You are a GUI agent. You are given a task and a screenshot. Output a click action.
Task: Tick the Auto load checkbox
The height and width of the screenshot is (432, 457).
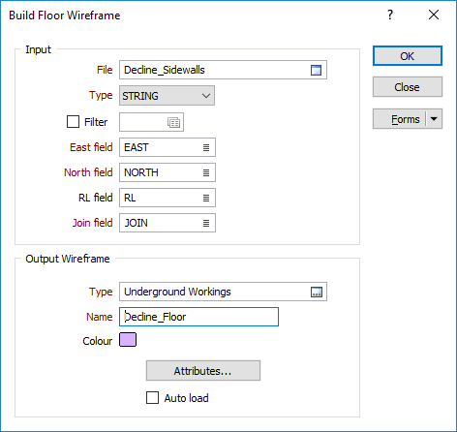(x=152, y=398)
